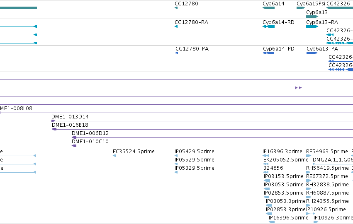The height and width of the screenshot is (224, 353).
Task: Click the RE54963.5prime alignment glyph
Action: (x=309, y=156)
